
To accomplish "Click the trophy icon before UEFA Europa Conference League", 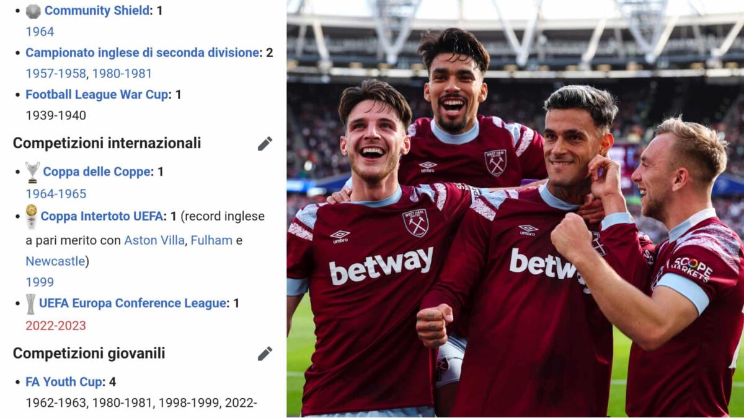I will tap(29, 303).
